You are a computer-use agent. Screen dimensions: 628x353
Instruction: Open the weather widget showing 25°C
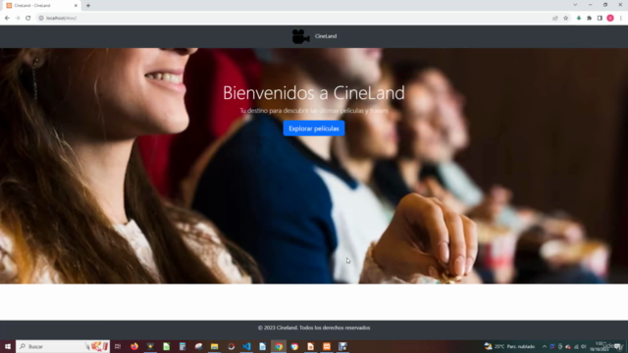[x=509, y=346]
